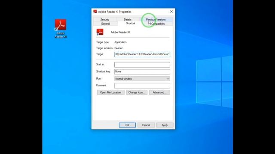
Task: Close the Adobe Reader XI Properties dialog
Action: click(171, 12)
